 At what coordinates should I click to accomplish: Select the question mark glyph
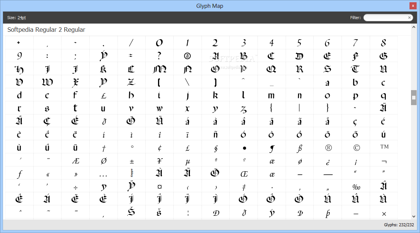(x=160, y=56)
